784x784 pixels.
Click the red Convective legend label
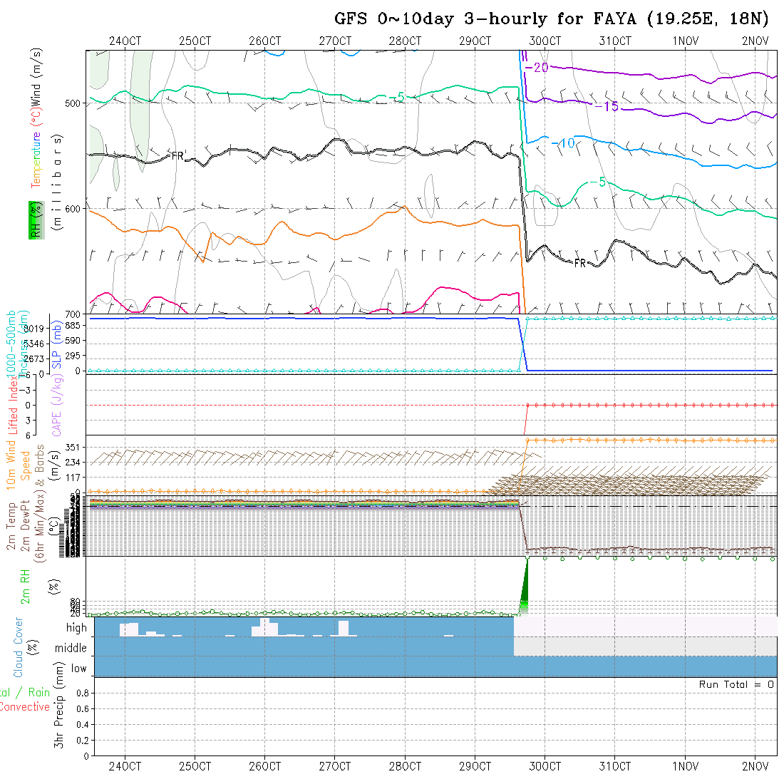[x=25, y=707]
